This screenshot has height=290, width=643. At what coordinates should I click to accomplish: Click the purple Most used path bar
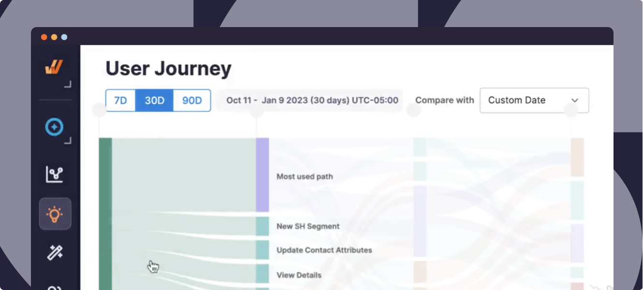263,175
